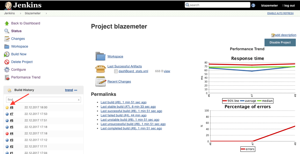Click the view link next to 668 B
The image size is (300, 154).
tap(167, 71)
